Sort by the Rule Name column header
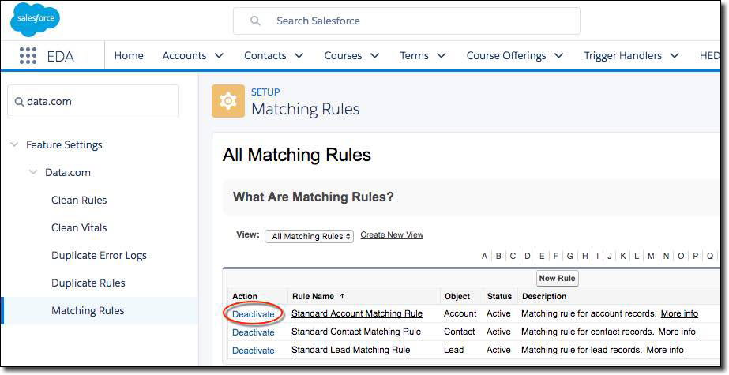This screenshot has width=729, height=375. tap(312, 297)
